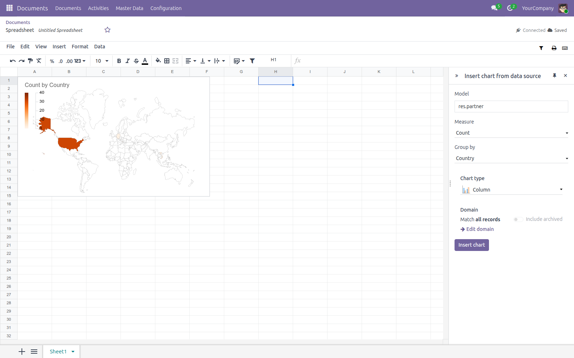
Task: Format as percent
Action: (52, 61)
